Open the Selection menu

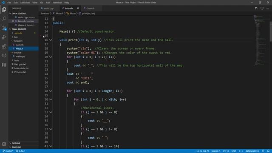(25, 3)
